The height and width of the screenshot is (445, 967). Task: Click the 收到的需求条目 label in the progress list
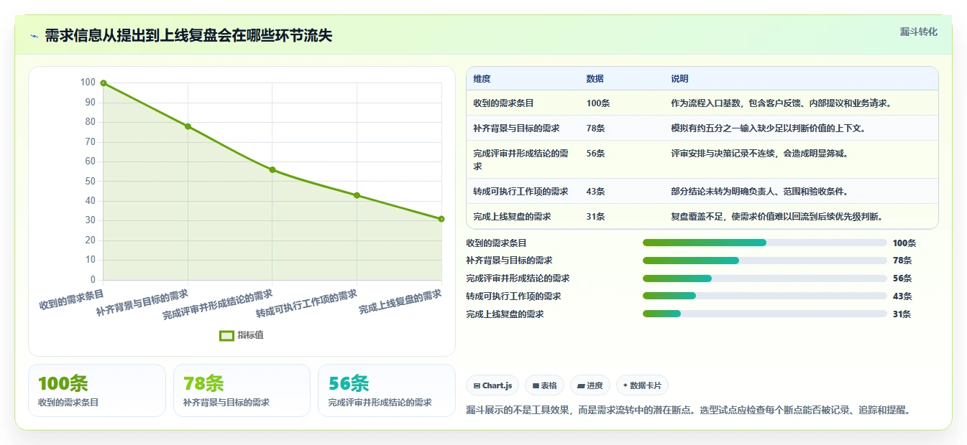click(x=496, y=243)
